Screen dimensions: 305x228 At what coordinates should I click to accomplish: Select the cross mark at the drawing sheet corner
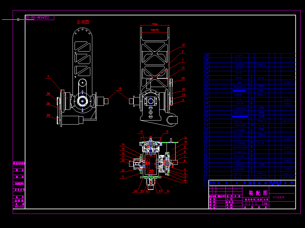[18, 19]
